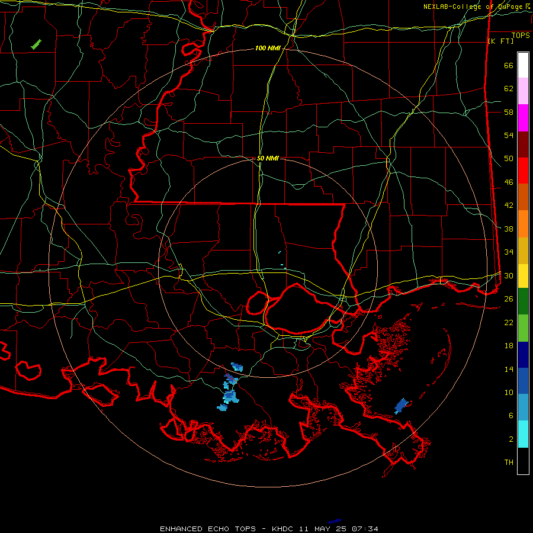533x533 pixels.
Task: Click the bright red 50 kft swatch
Action: pyautogui.click(x=523, y=171)
